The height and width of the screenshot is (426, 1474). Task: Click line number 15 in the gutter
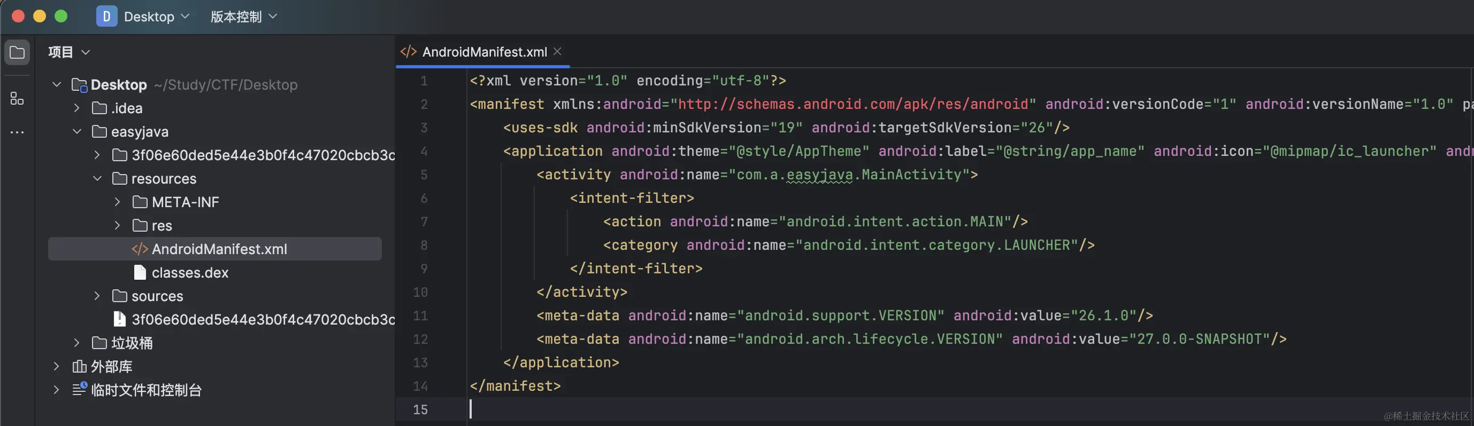pyautogui.click(x=420, y=409)
